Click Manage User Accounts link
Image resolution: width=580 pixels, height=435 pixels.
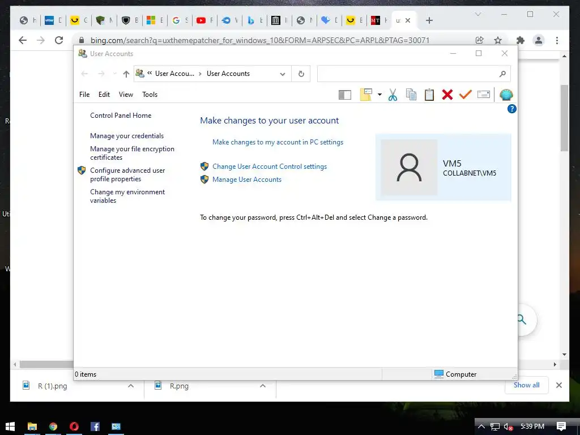[x=247, y=180]
